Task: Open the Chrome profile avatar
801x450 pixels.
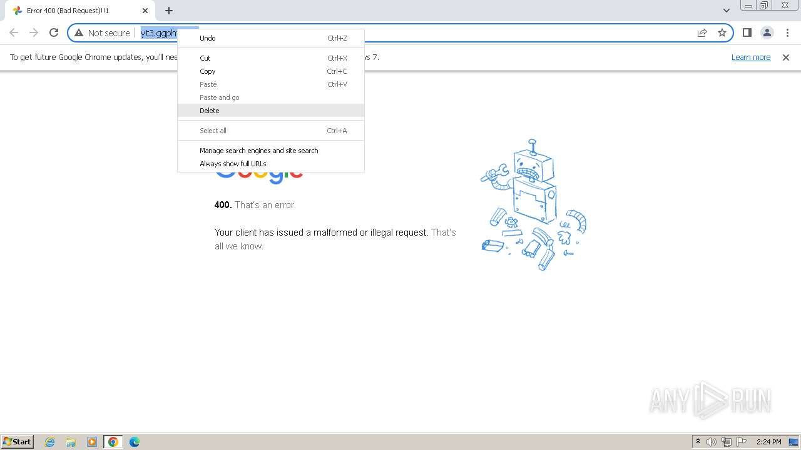Action: tap(767, 32)
